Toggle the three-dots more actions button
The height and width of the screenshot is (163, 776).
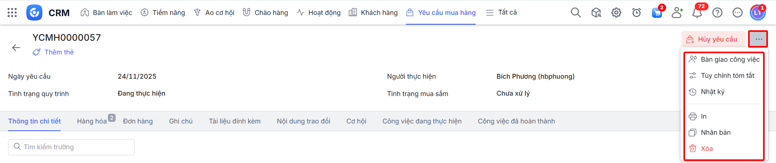click(758, 39)
